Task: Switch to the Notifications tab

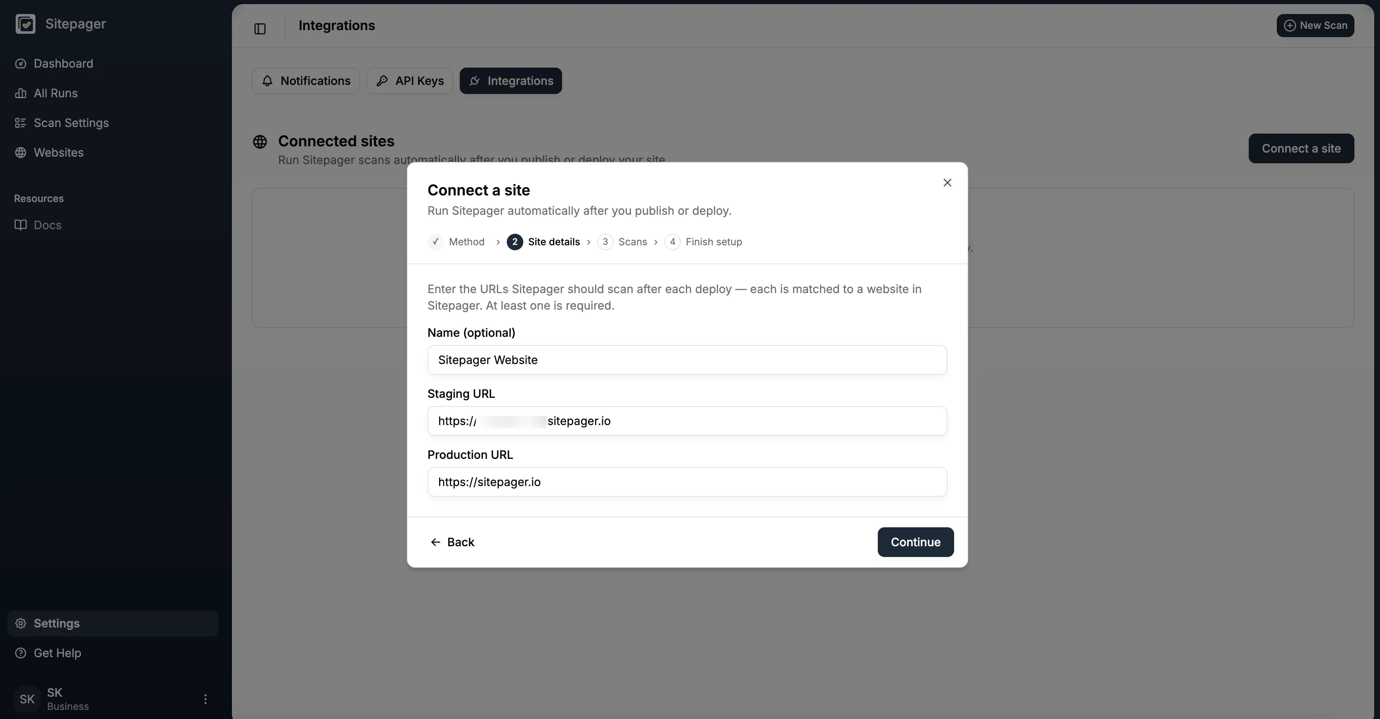Action: [x=305, y=81]
